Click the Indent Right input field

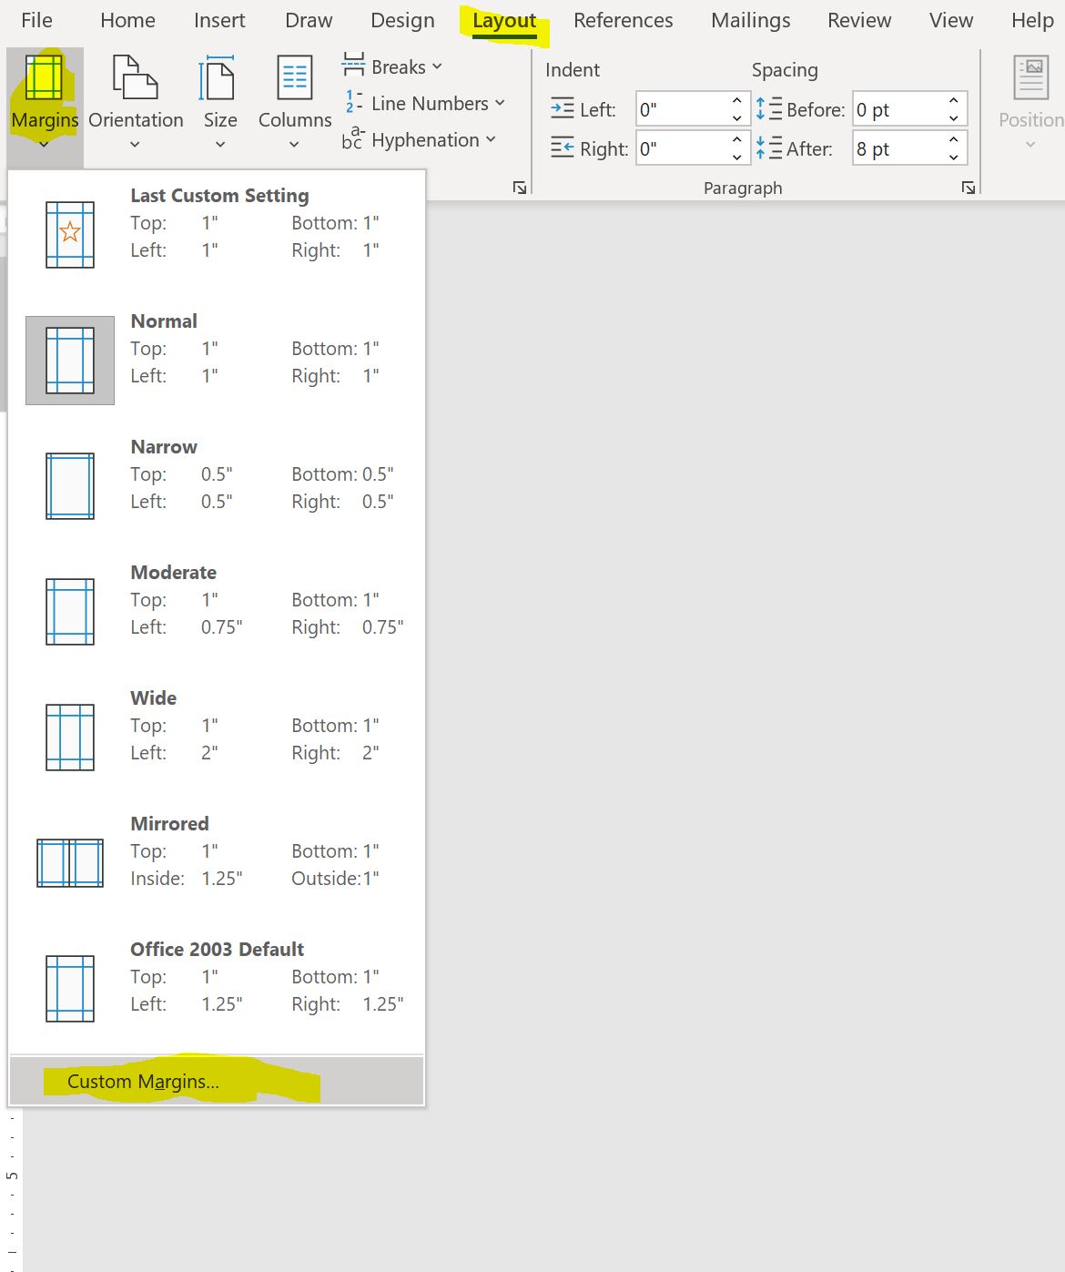[x=682, y=148]
